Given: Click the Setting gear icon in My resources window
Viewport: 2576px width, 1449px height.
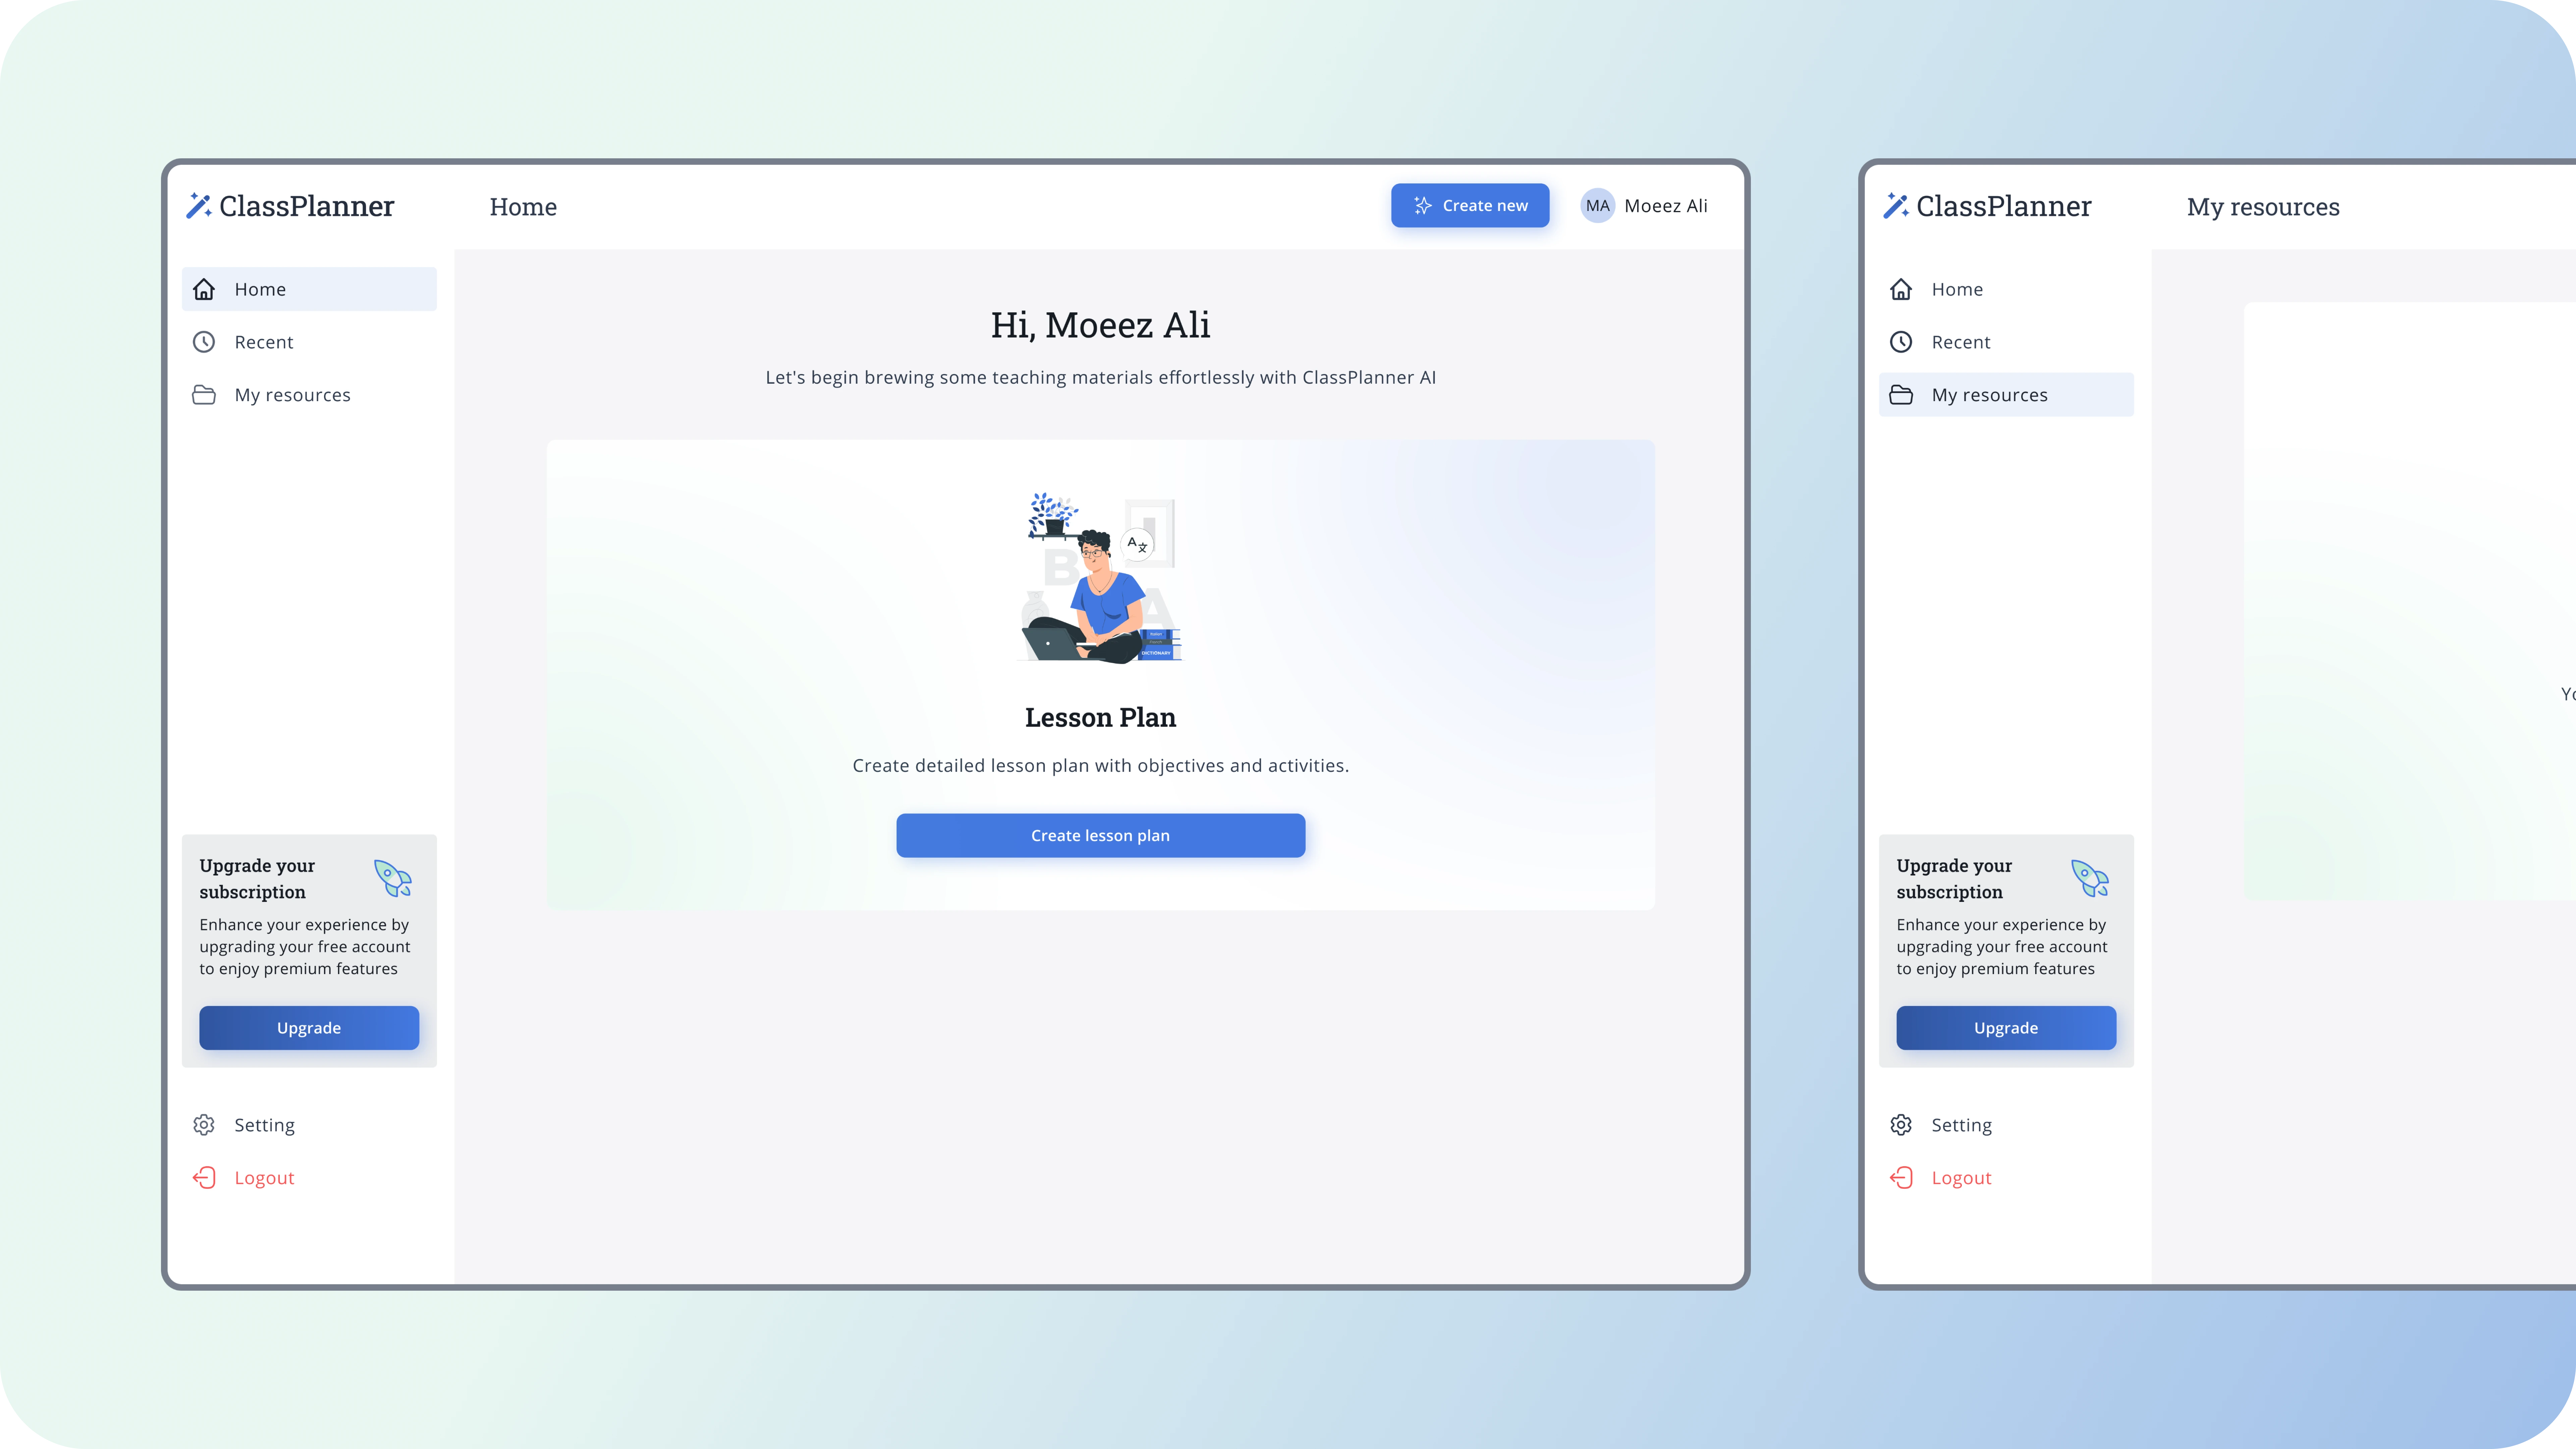Looking at the screenshot, I should (1901, 1125).
